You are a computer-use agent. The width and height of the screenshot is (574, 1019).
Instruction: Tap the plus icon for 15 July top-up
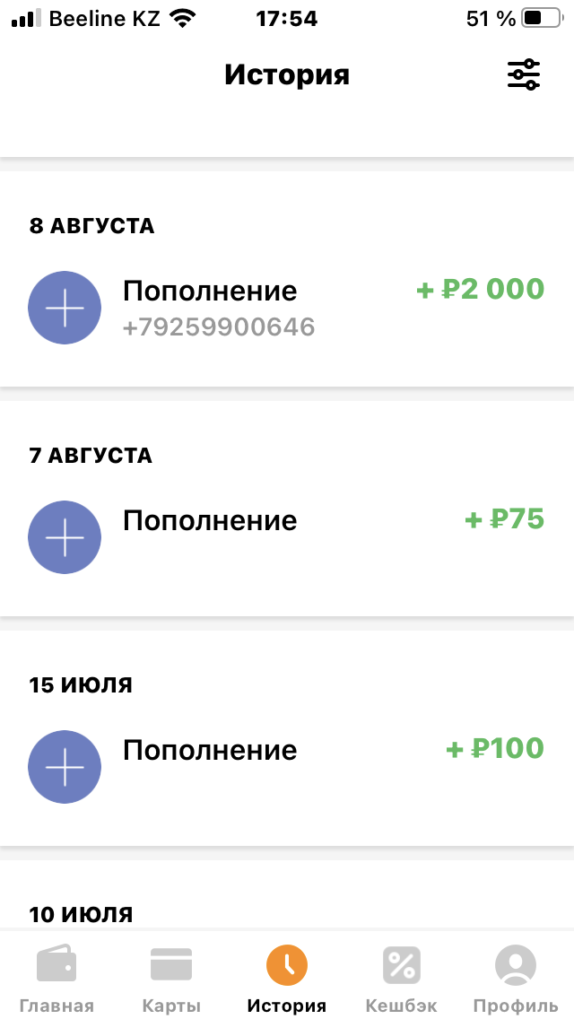click(x=65, y=767)
